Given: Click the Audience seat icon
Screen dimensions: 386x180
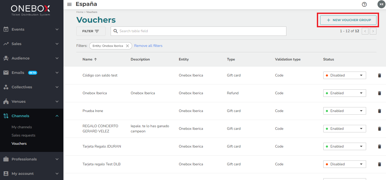Looking at the screenshot, I should click(x=6, y=58).
